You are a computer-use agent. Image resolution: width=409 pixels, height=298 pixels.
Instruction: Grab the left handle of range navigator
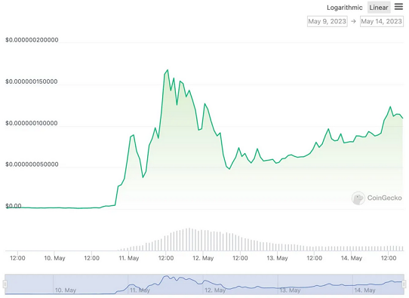point(5,284)
